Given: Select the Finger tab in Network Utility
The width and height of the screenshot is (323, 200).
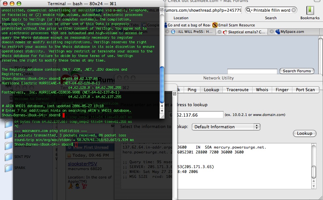Looking at the screenshot, I should 282,90.
